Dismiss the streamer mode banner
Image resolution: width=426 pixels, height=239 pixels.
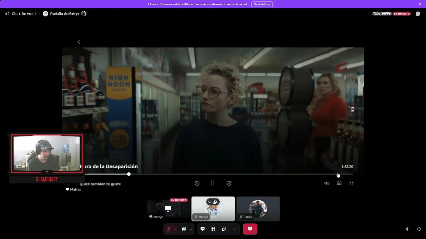(x=420, y=4)
